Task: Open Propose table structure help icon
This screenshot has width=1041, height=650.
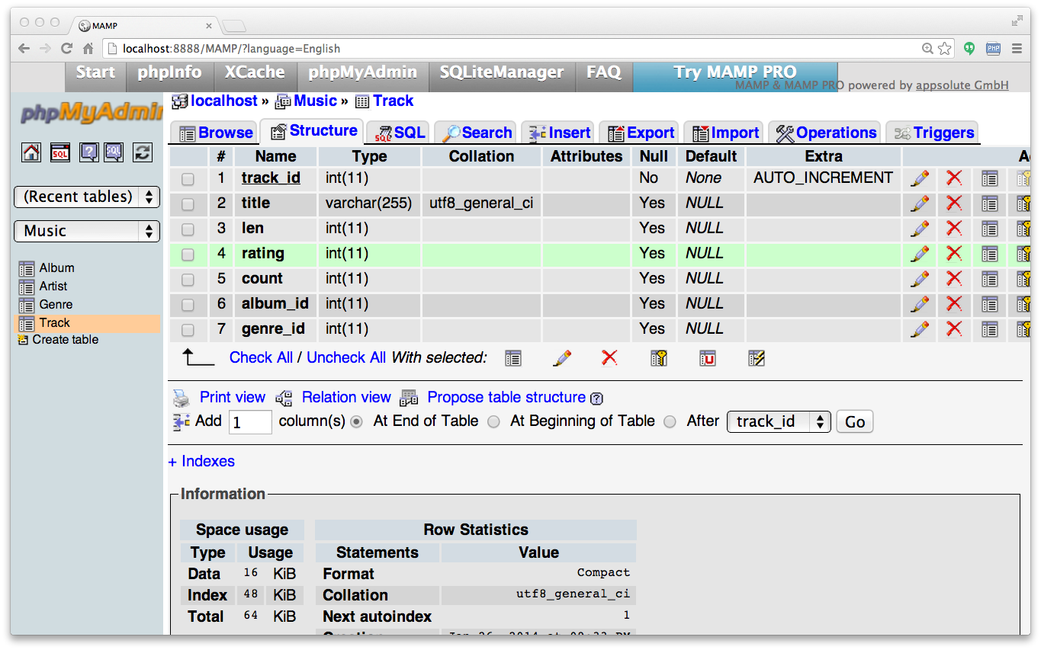Action: [x=597, y=399]
